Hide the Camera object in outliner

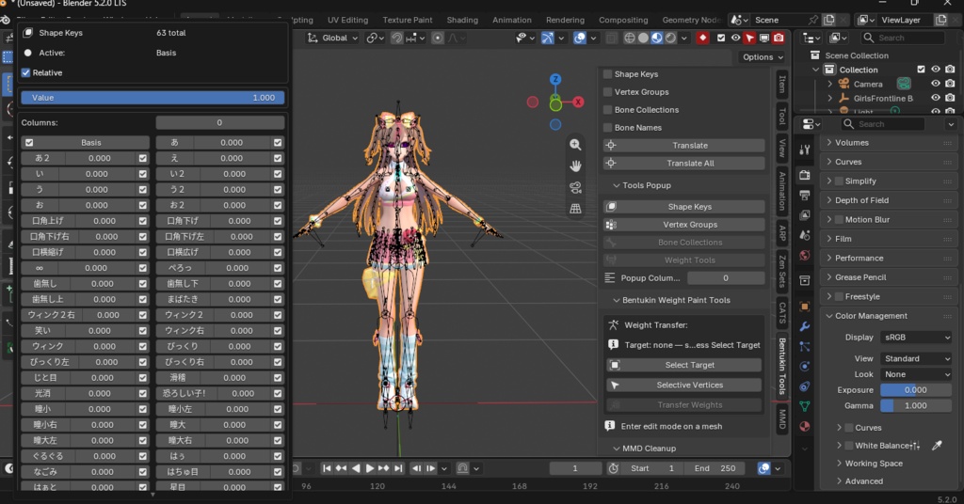[935, 84]
